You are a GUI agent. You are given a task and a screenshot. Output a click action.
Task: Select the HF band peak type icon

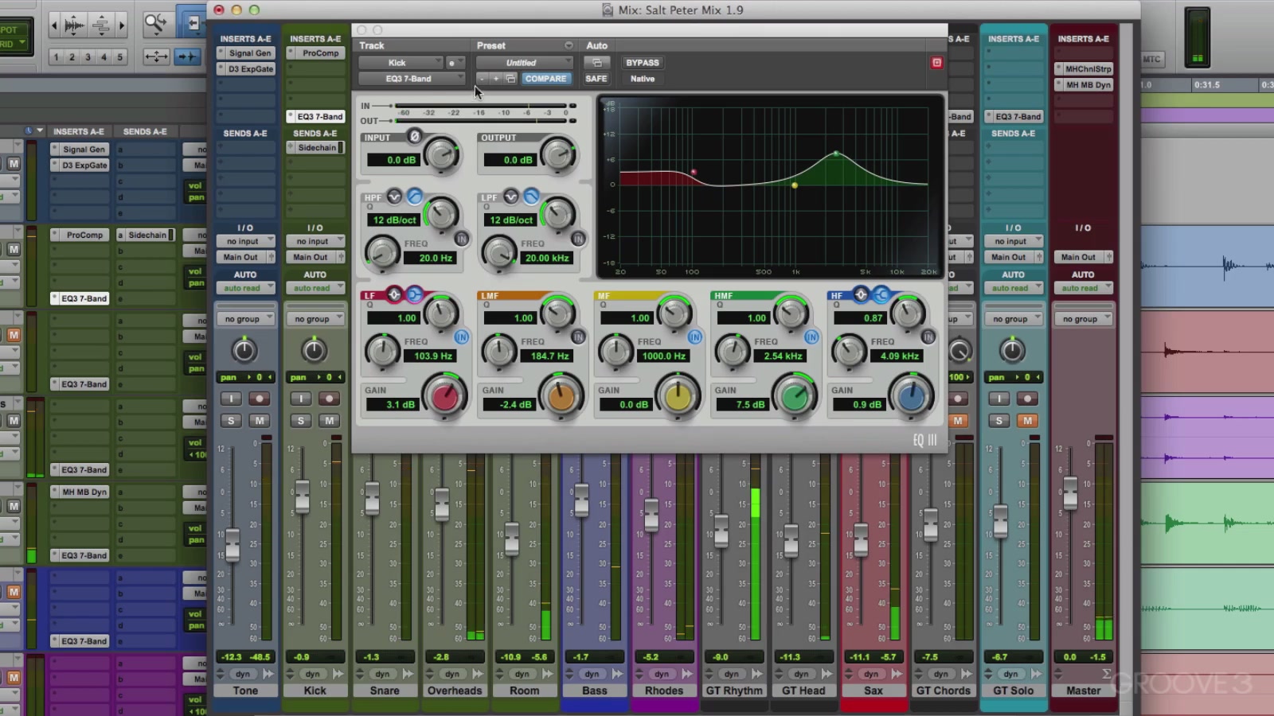click(861, 295)
